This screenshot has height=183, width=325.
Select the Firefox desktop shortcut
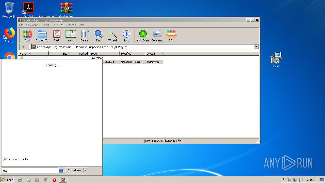(9, 35)
